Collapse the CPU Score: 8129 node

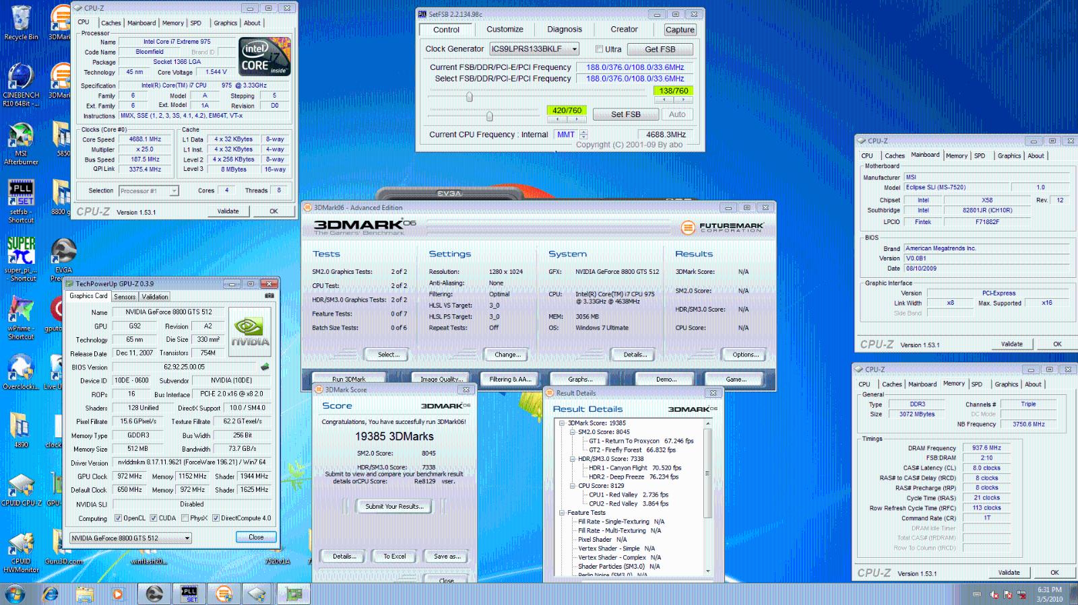point(573,486)
